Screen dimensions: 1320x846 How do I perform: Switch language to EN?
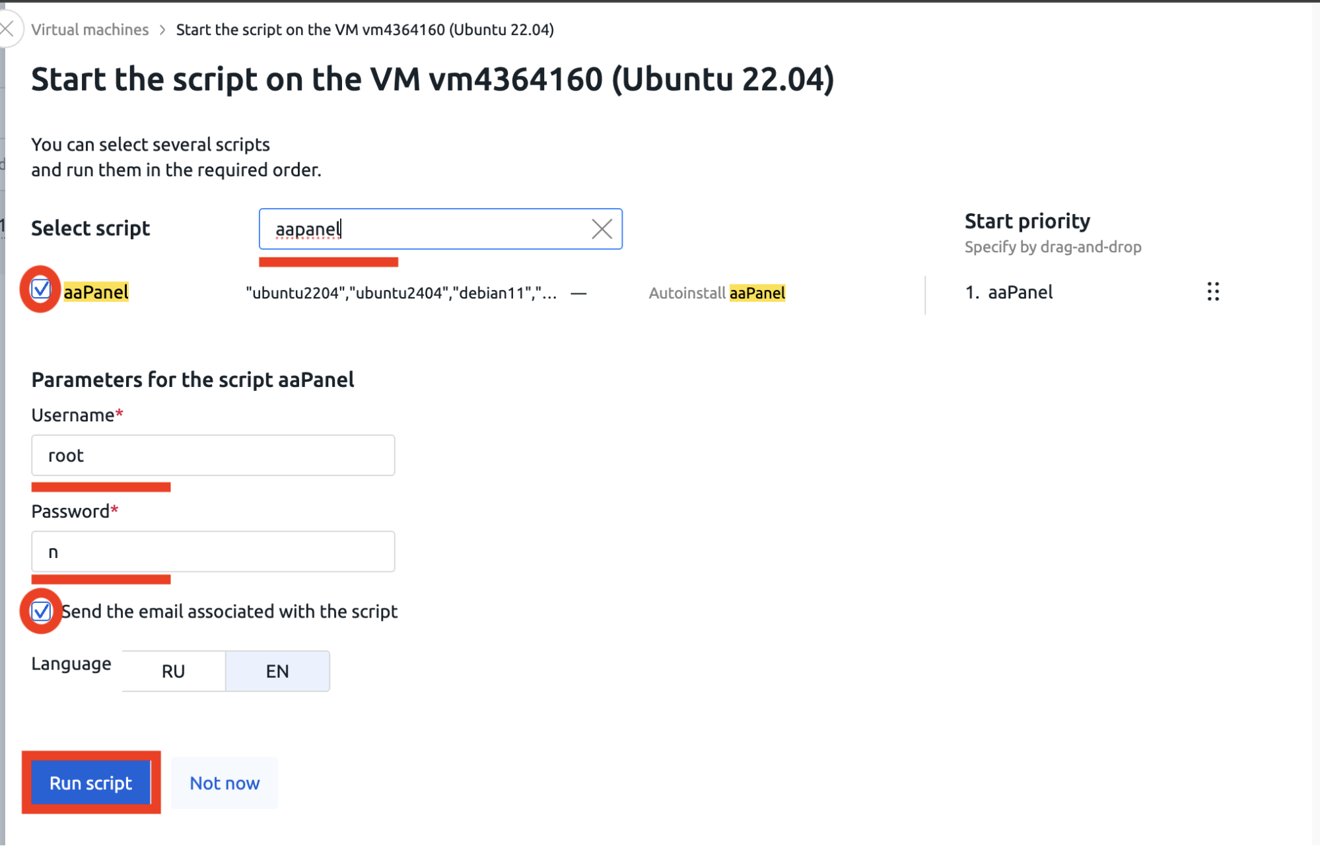(277, 671)
